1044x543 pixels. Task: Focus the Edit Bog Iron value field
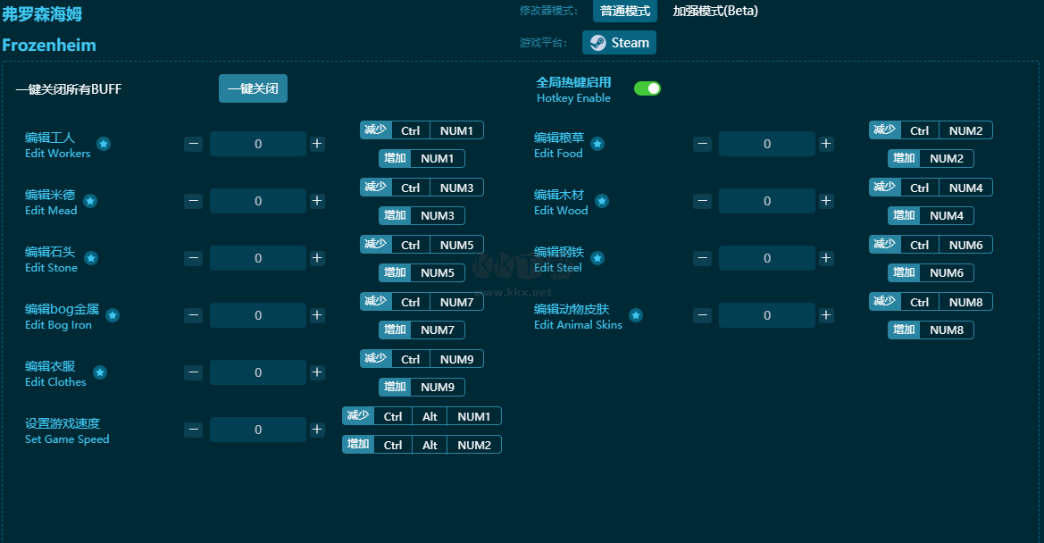click(x=258, y=315)
